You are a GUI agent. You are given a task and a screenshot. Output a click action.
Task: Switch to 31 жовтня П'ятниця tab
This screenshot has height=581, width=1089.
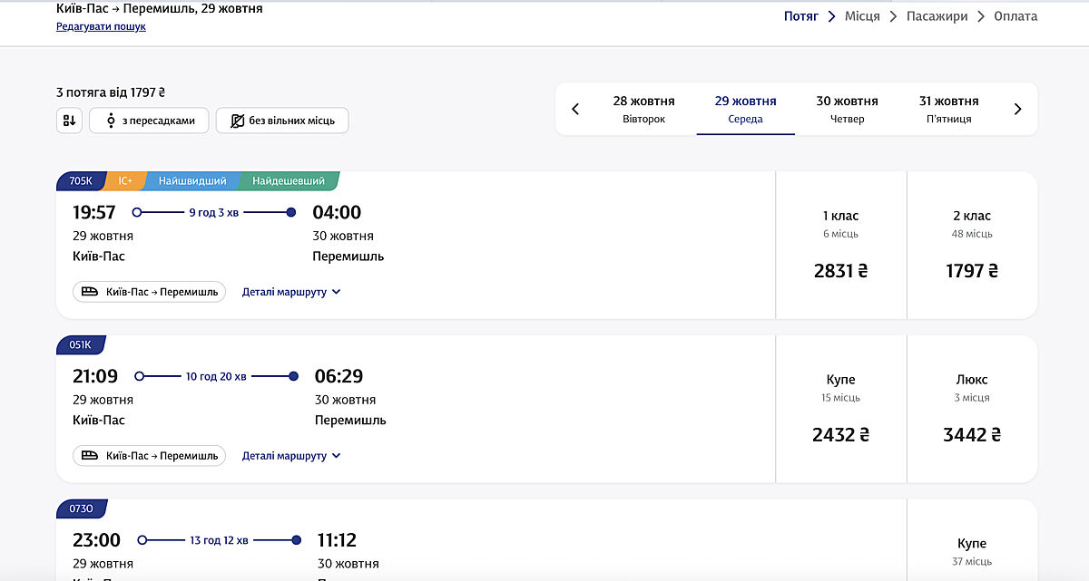pos(948,109)
